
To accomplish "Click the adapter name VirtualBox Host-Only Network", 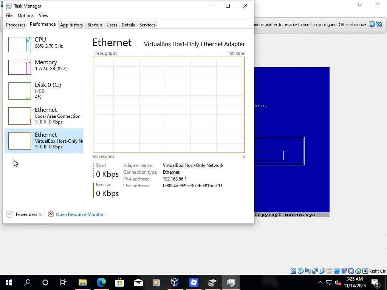I will click(x=193, y=165).
